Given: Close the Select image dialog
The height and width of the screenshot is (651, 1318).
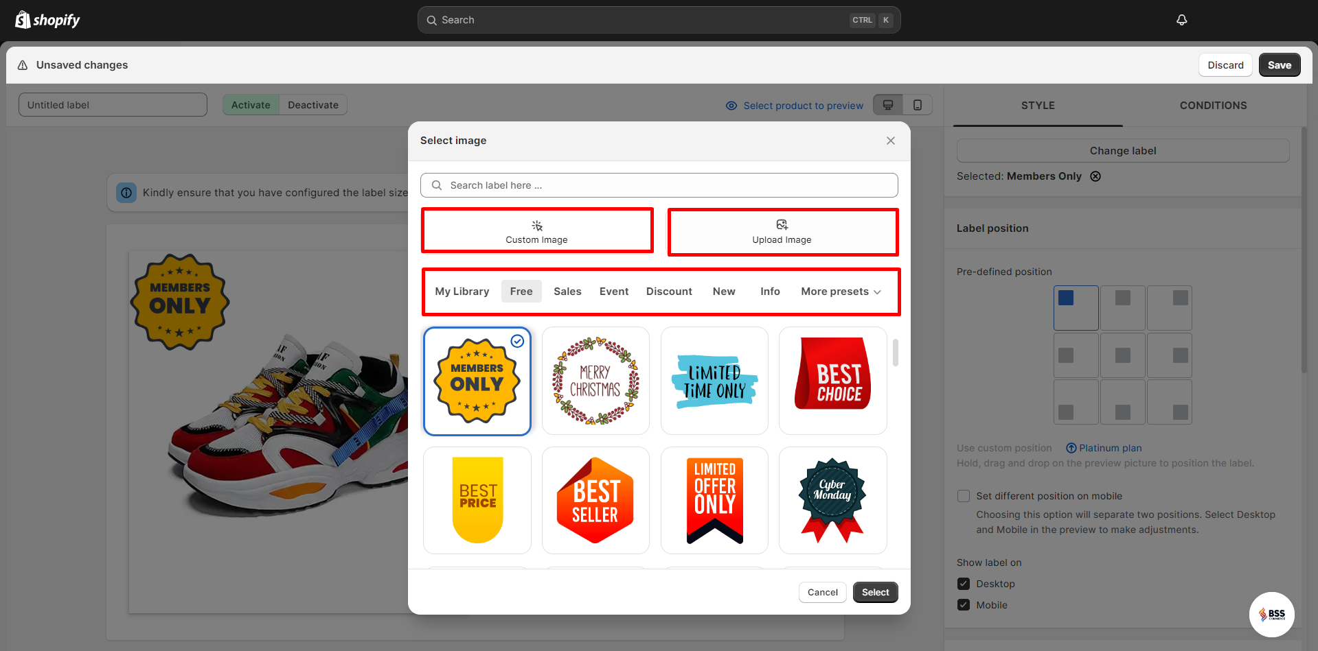Looking at the screenshot, I should [x=890, y=141].
